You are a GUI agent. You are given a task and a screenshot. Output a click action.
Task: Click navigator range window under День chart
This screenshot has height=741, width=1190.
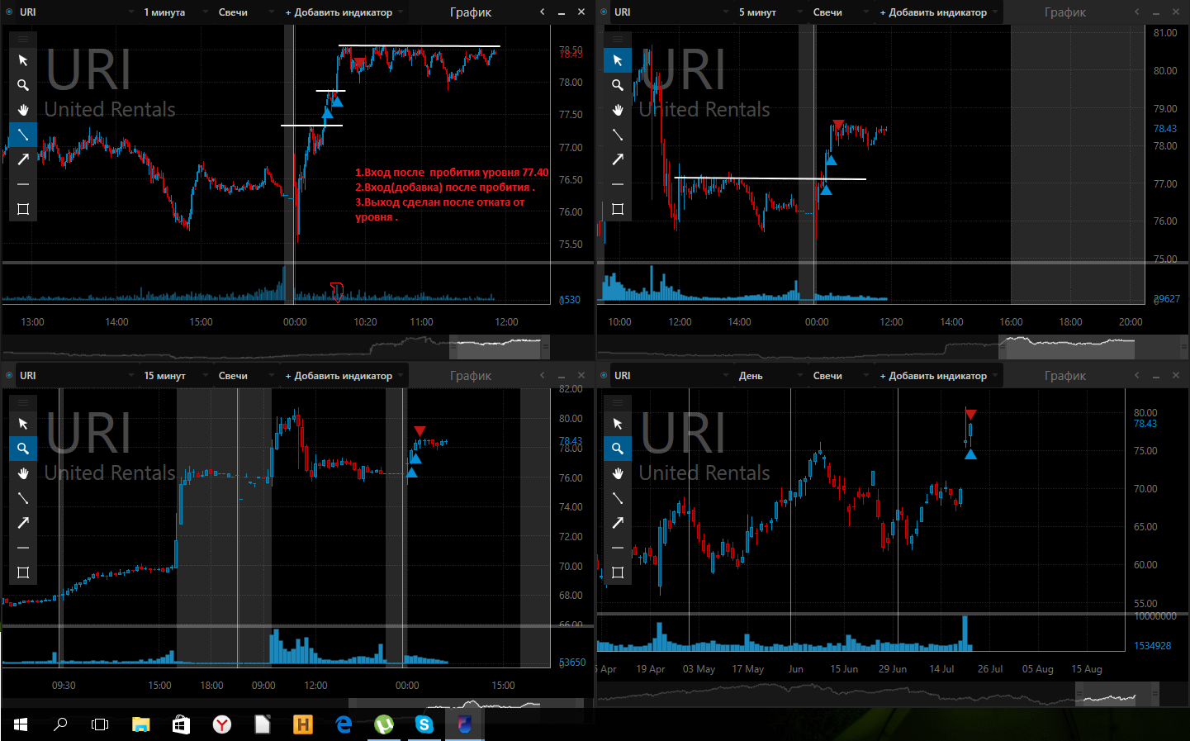(1117, 694)
